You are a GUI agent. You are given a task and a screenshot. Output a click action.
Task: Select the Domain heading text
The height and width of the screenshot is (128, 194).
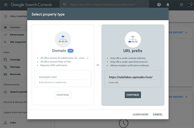click(59, 51)
